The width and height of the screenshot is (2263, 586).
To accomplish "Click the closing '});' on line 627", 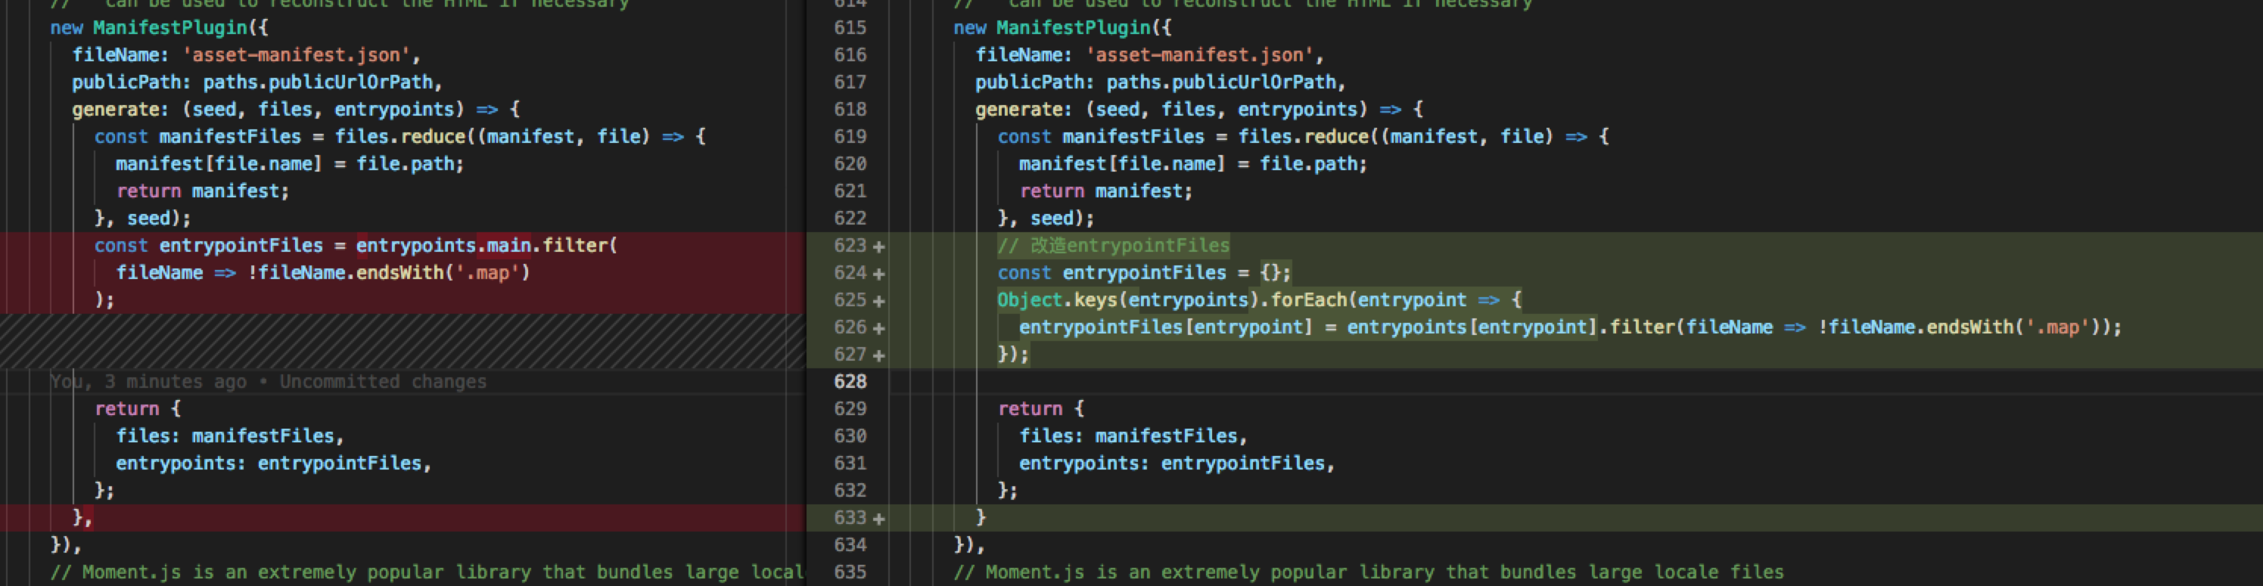I will point(1013,355).
